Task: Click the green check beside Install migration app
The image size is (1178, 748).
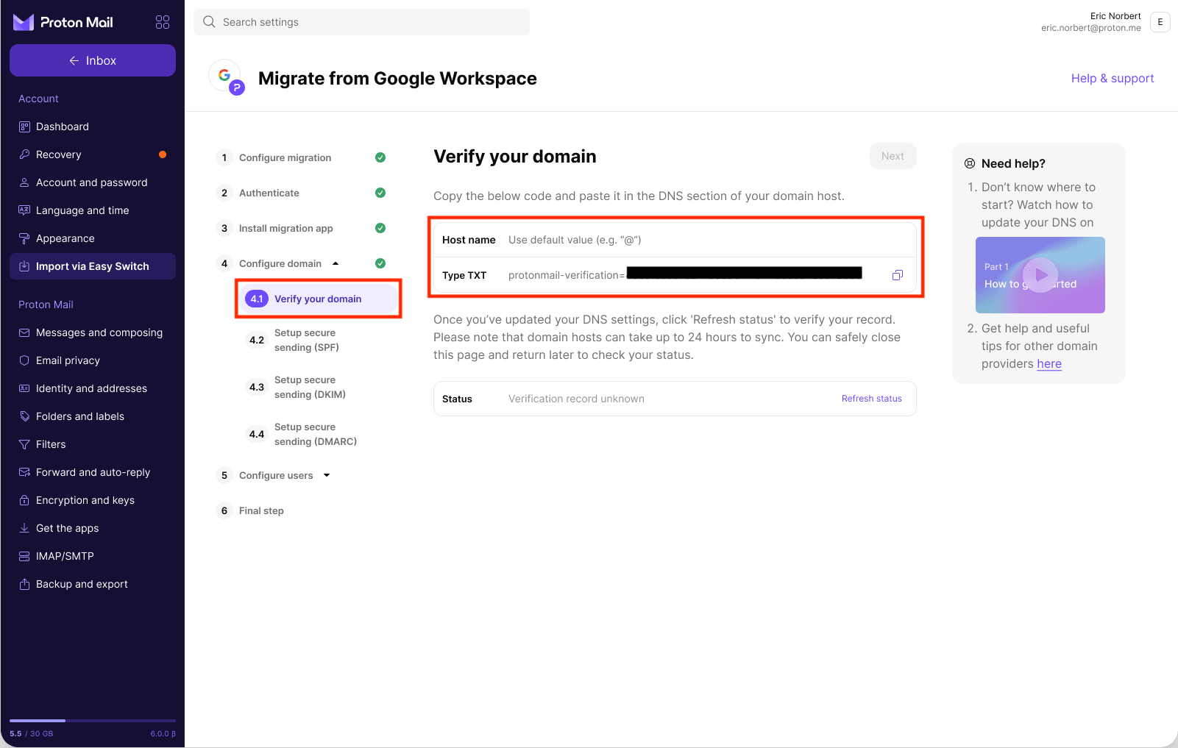Action: [x=380, y=228]
